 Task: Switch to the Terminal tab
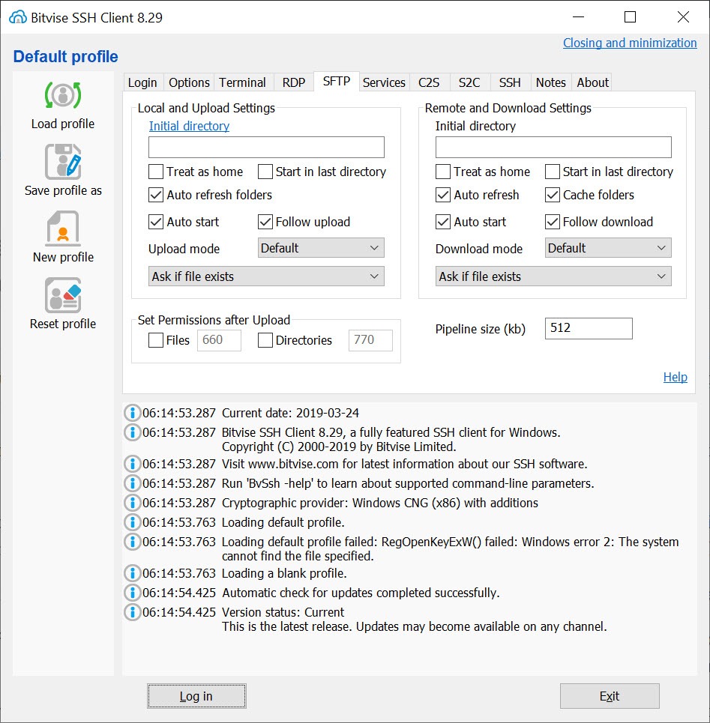[x=243, y=82]
